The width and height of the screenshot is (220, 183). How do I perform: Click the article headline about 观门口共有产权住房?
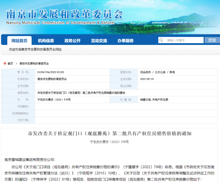click(x=110, y=133)
